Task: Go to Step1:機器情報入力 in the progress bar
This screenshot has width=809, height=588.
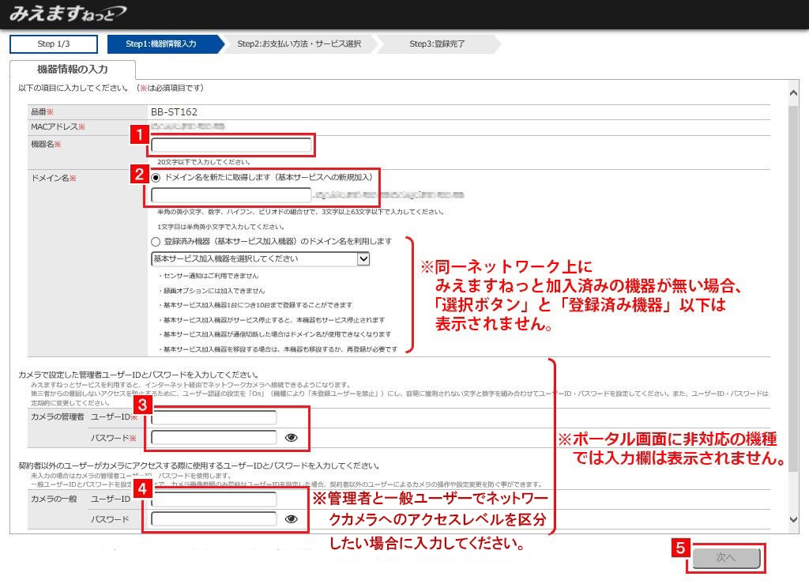Action: pos(162,44)
